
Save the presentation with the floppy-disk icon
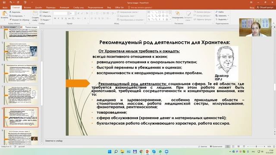pos(4,3)
